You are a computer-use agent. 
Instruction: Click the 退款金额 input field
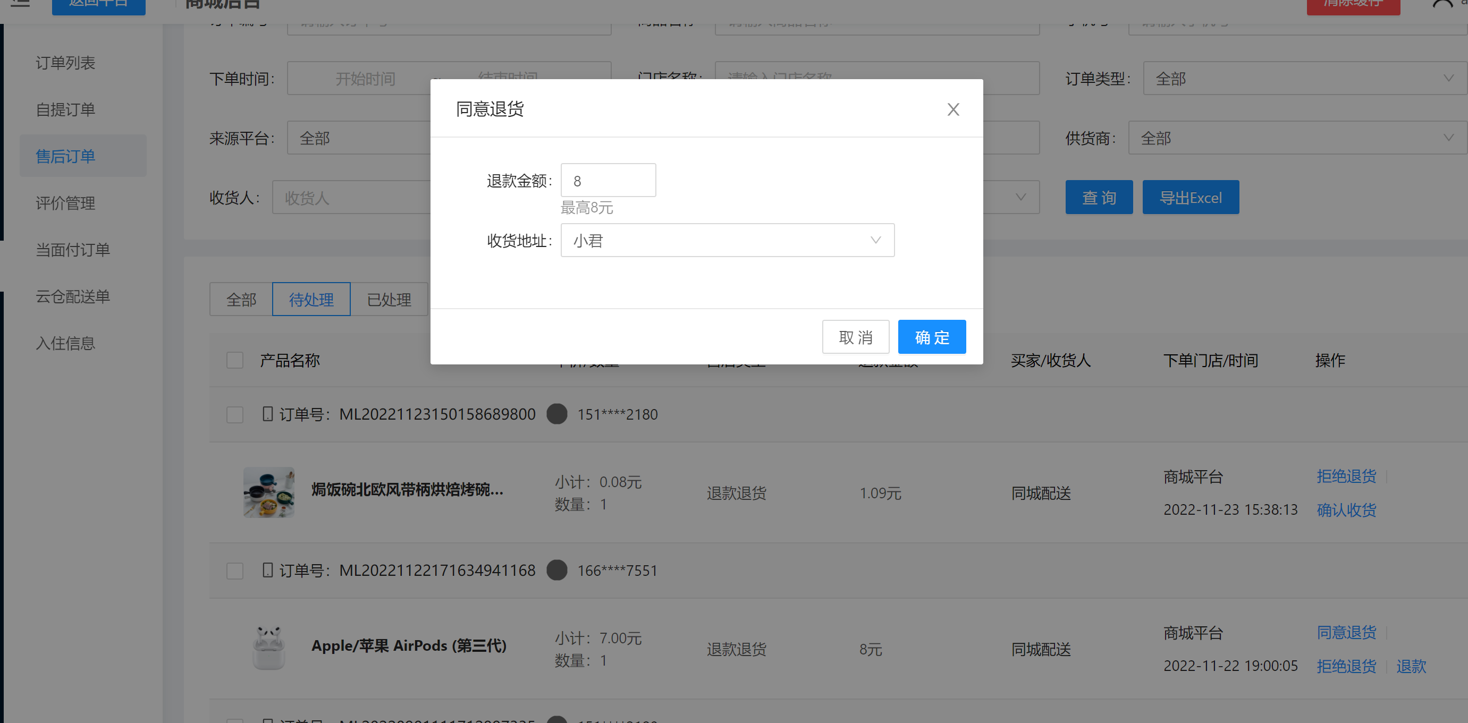tap(608, 181)
